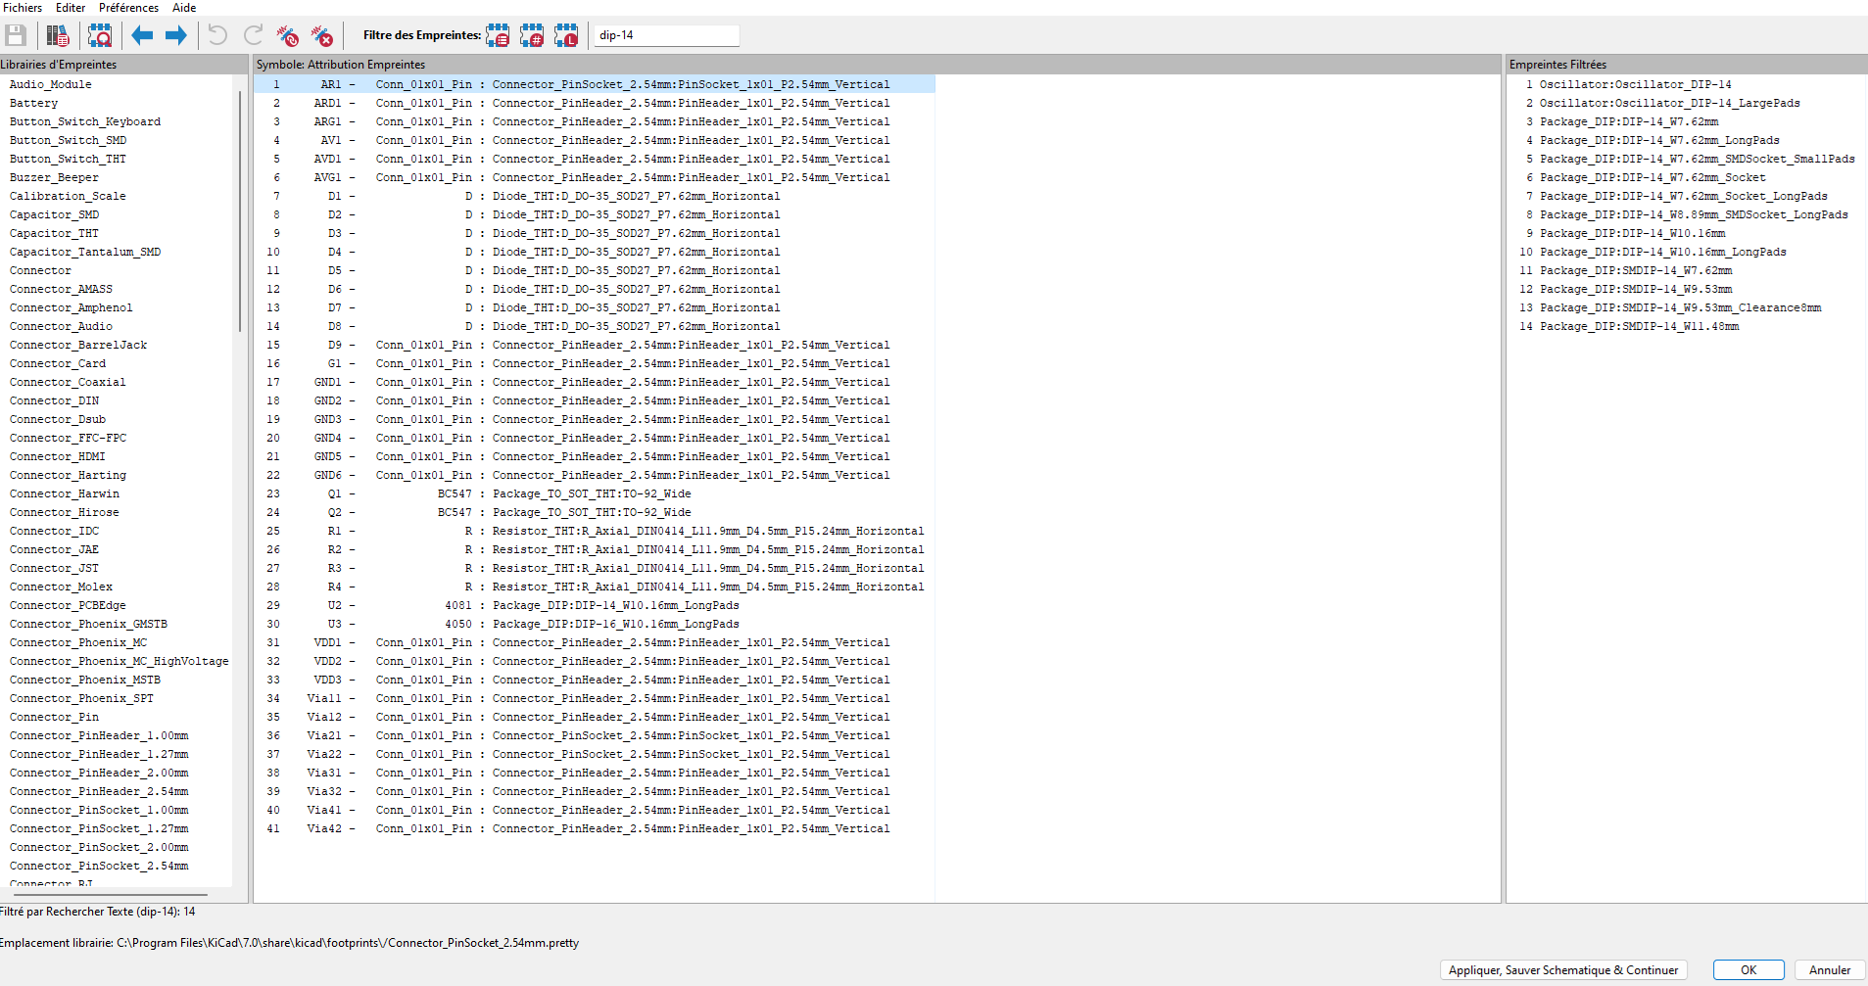This screenshot has width=1868, height=986.
Task: Click delete all footprint associations icon
Action: click(x=322, y=36)
